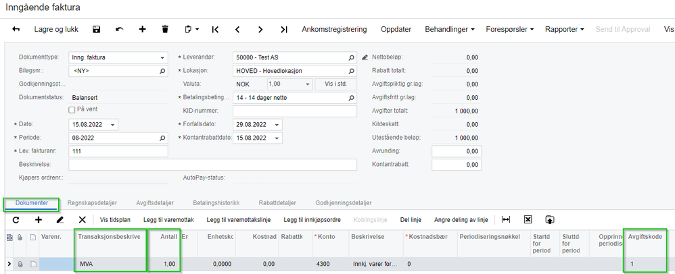
Task: Click the KID-nummer input field
Action: (x=295, y=111)
